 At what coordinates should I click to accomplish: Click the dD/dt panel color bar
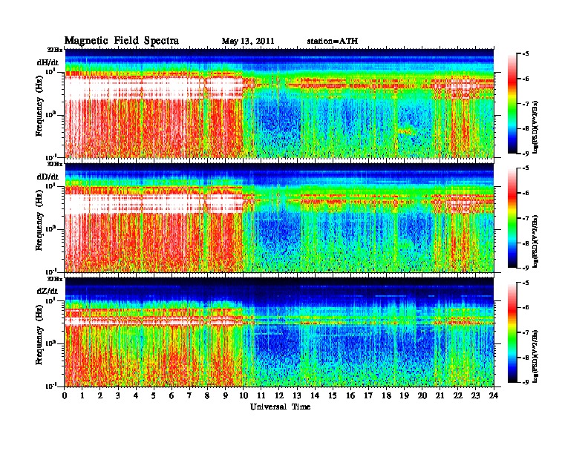[x=512, y=218]
